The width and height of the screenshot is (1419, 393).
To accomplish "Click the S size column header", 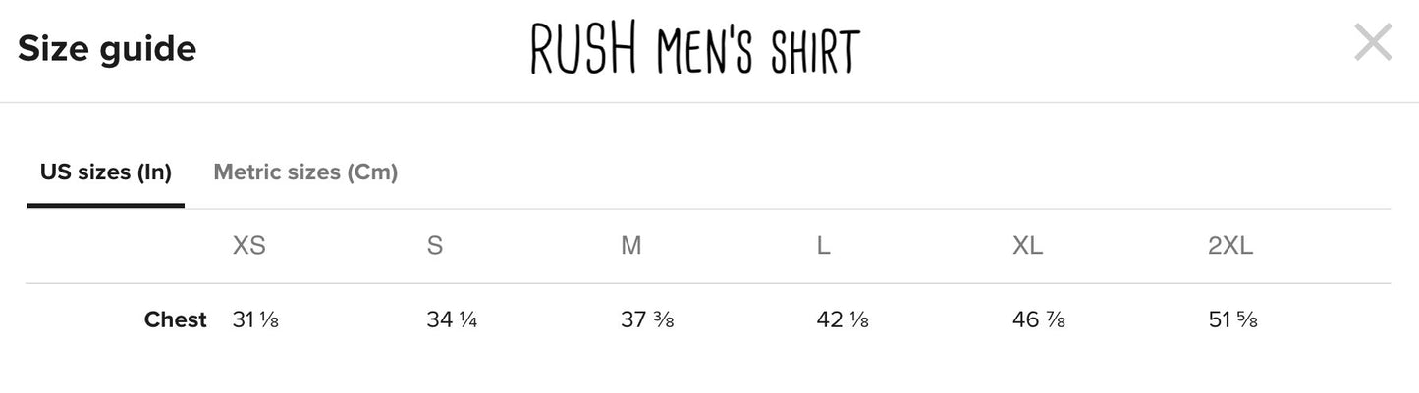I will tap(434, 246).
